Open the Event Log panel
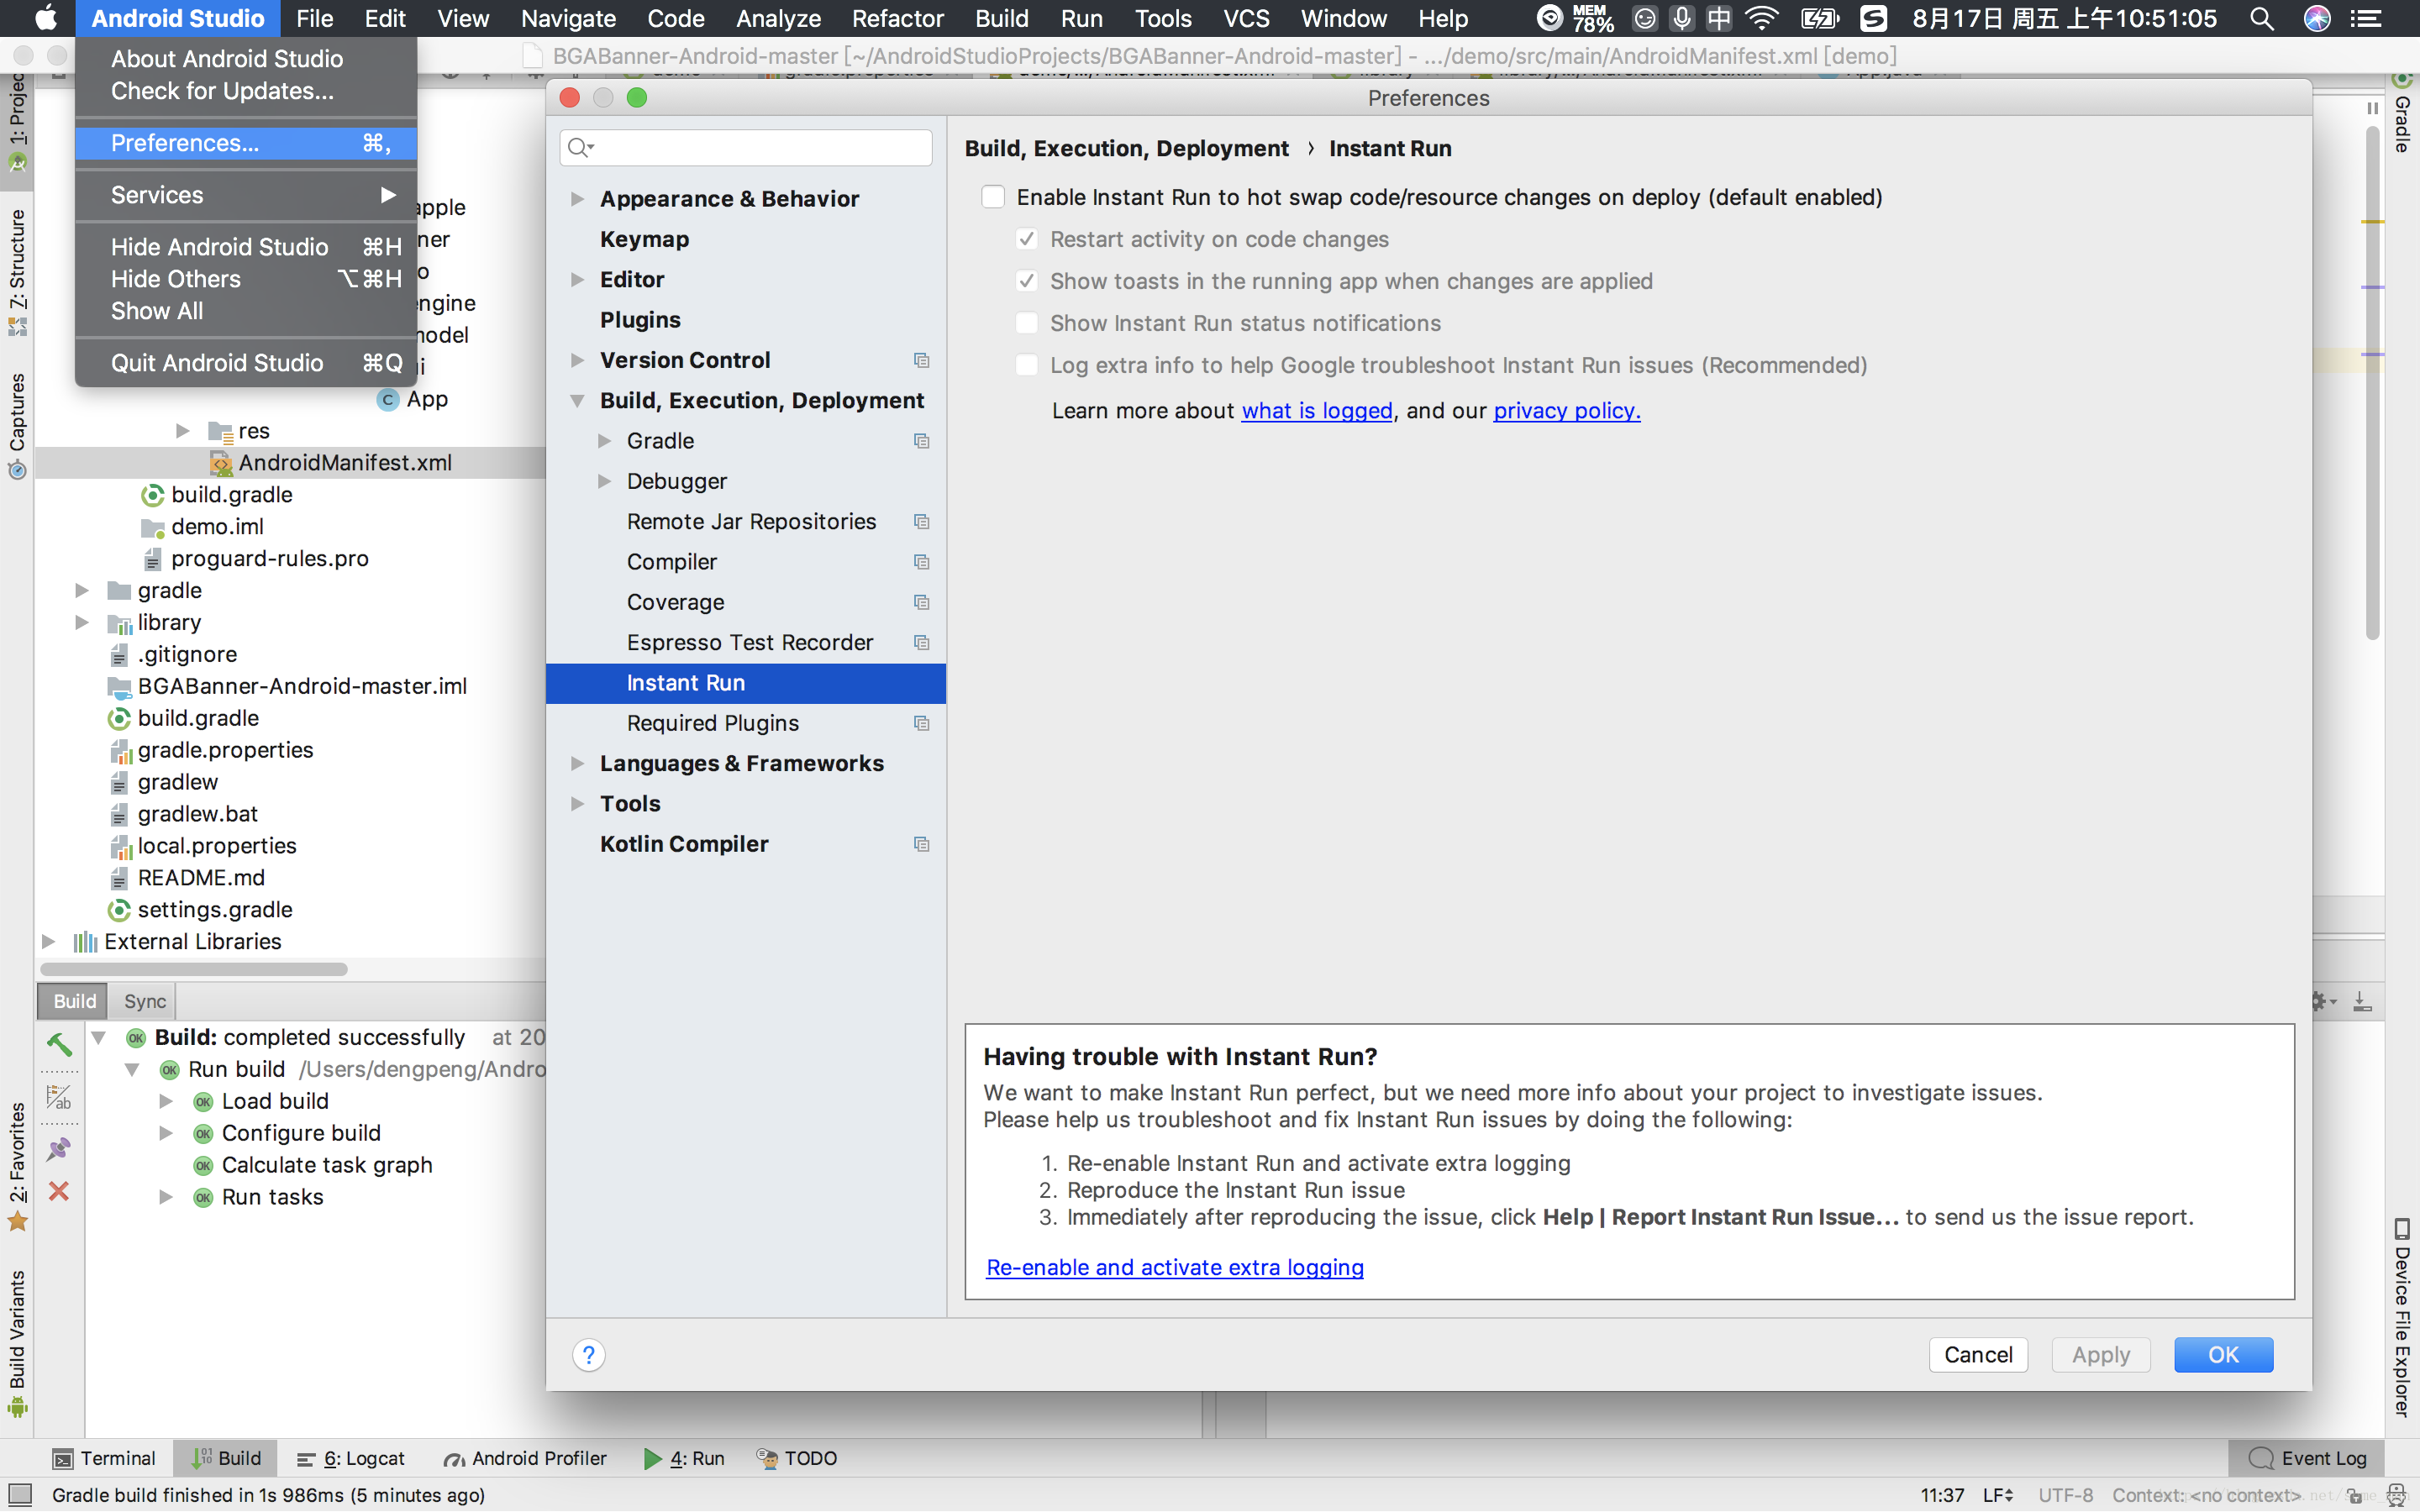Viewport: 2420px width, 1512px height. tap(2308, 1458)
